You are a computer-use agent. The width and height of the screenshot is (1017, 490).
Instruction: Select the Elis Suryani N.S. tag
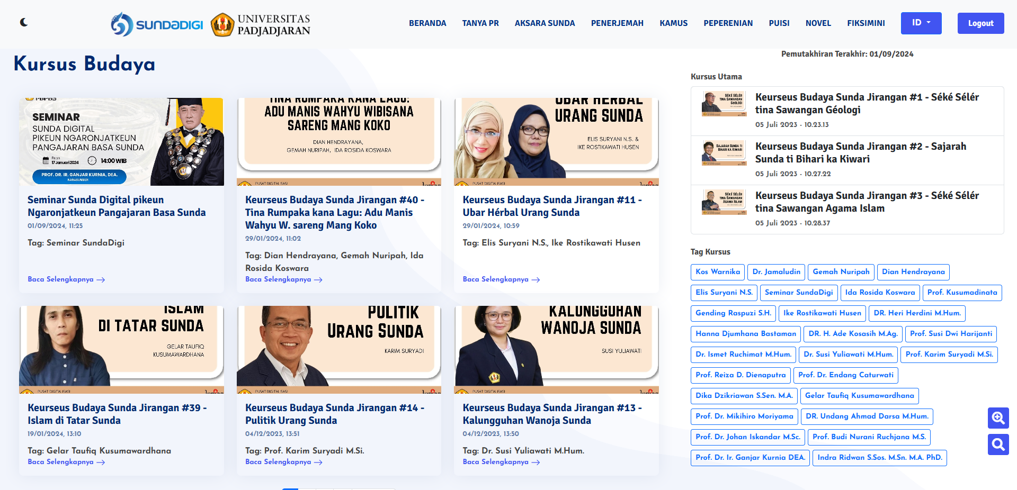click(724, 293)
